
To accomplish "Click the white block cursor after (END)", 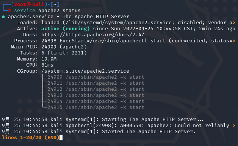I will tap(61, 138).
